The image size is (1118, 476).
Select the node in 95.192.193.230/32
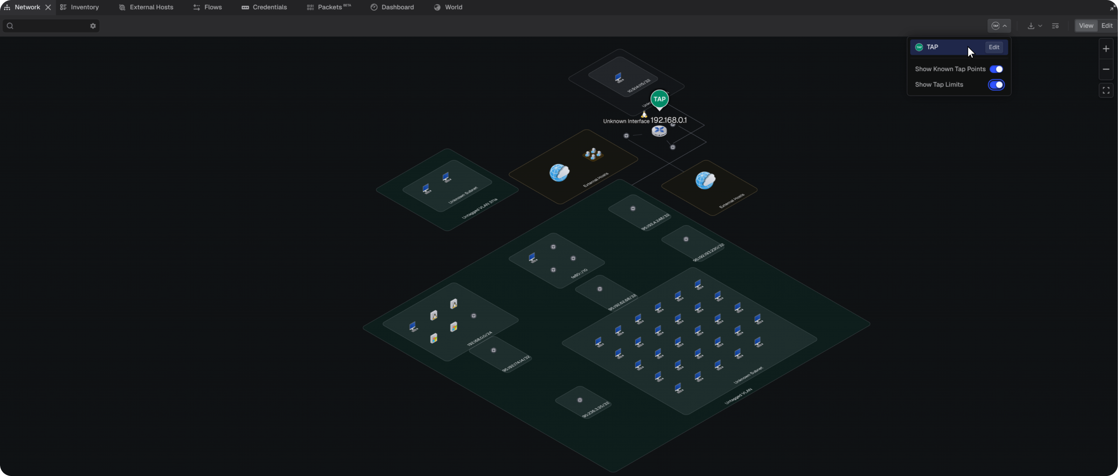click(686, 239)
